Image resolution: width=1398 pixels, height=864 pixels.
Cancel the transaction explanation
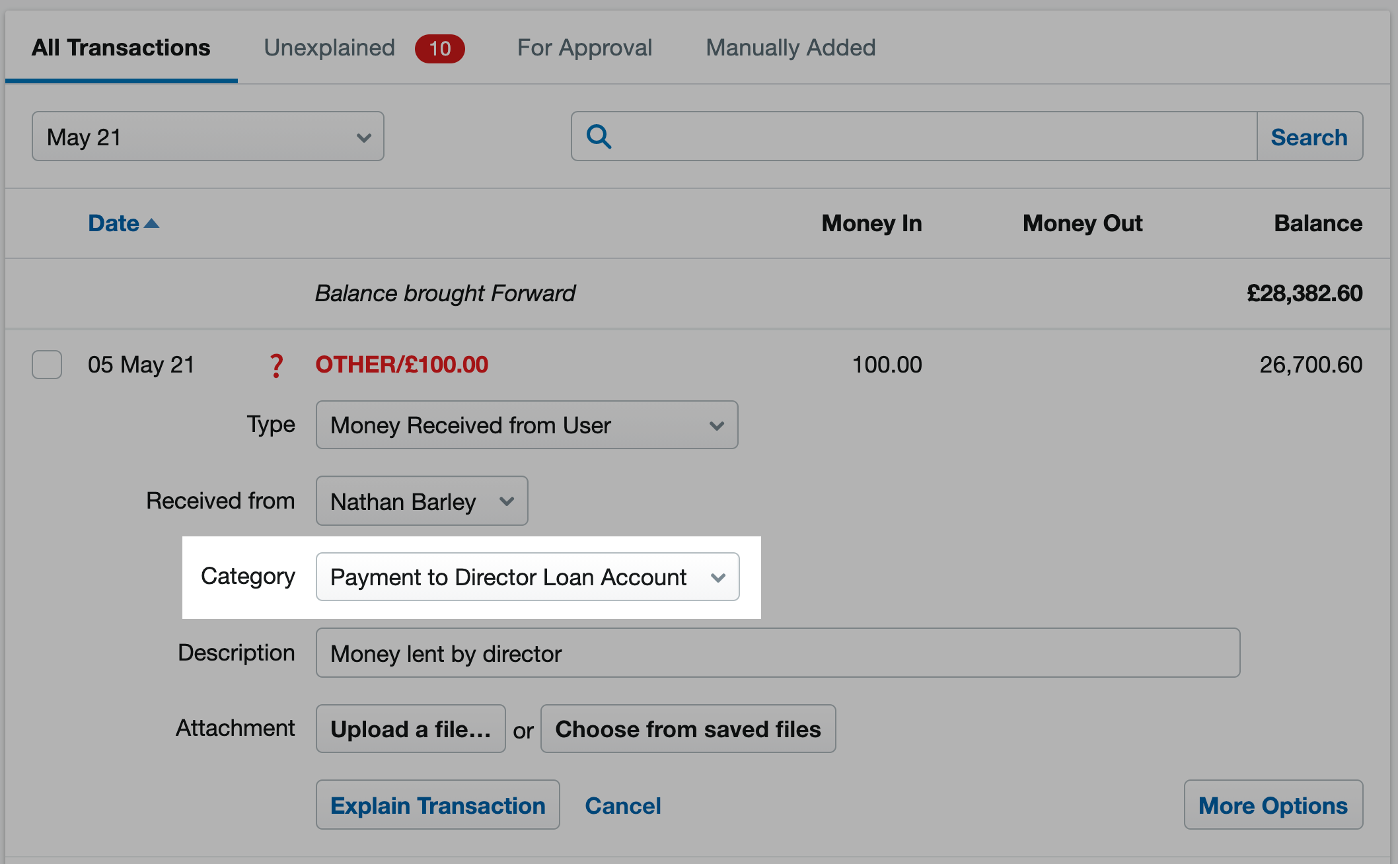[623, 805]
